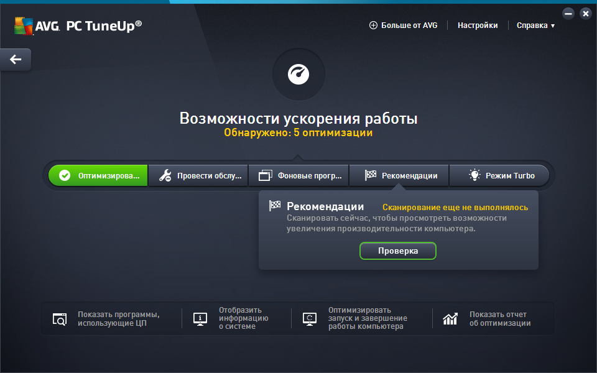Click the AVG logo icon

click(24, 26)
